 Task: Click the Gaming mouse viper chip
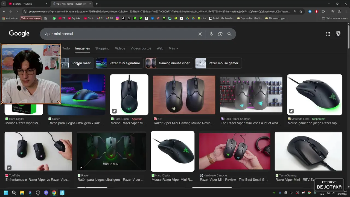[169, 63]
